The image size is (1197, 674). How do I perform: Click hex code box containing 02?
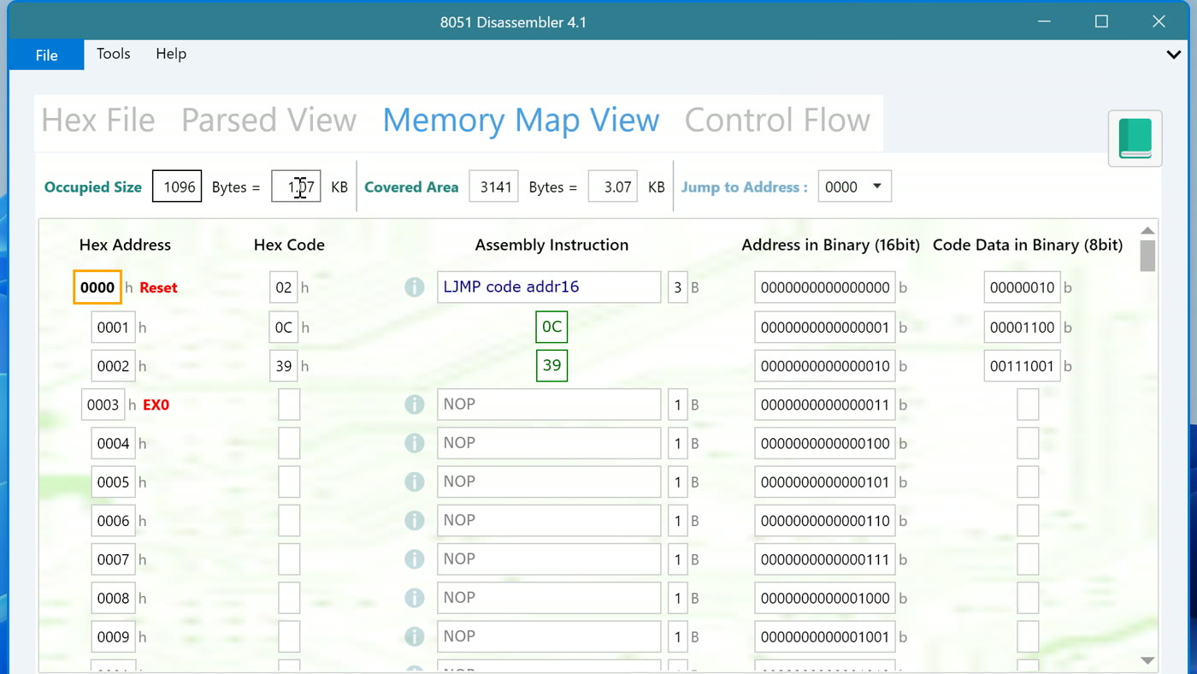(x=284, y=287)
